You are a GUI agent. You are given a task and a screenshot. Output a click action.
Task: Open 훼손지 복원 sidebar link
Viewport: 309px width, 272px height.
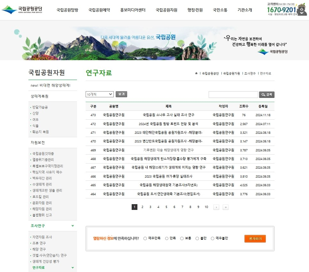(41, 132)
